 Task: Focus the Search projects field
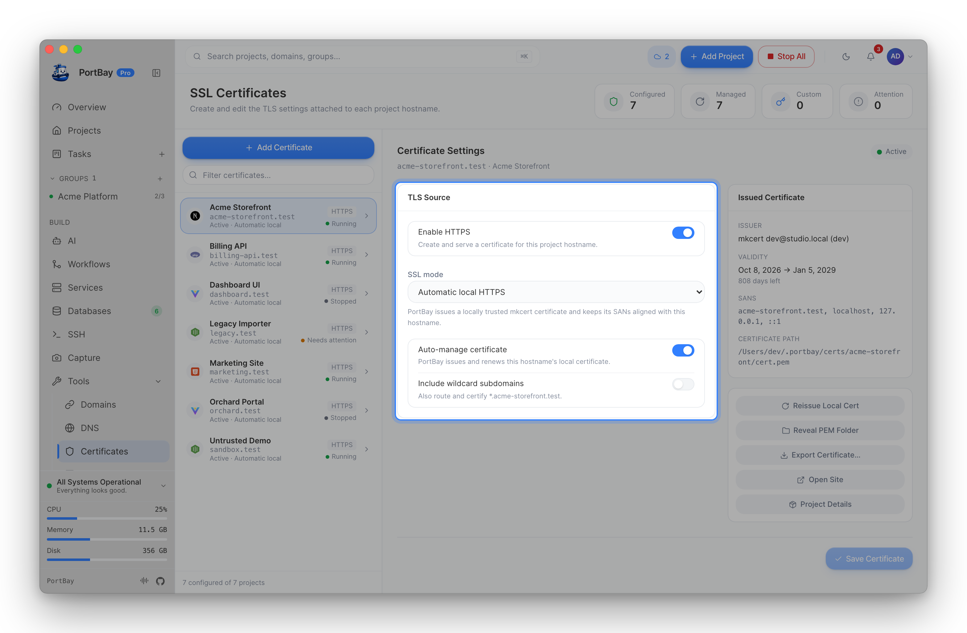point(362,56)
